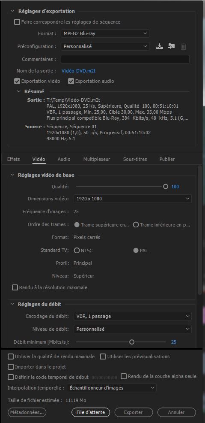The image size is (205, 423).
Task: Click the Commentaires input field
Action: pyautogui.click(x=125, y=59)
